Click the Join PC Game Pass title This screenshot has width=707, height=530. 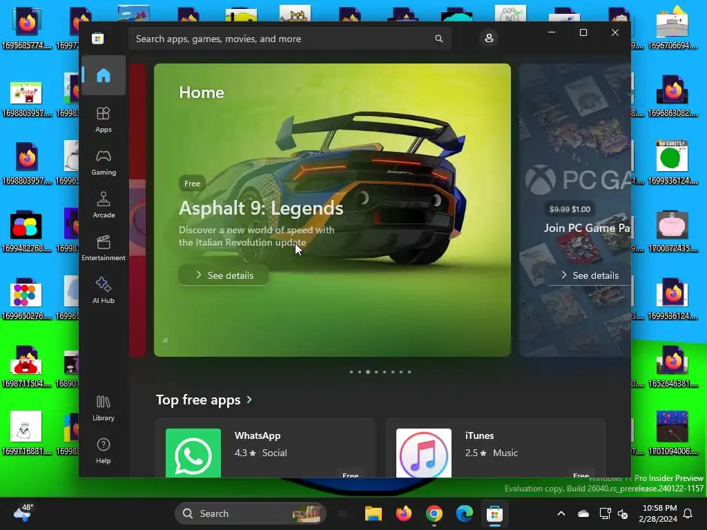click(x=587, y=228)
